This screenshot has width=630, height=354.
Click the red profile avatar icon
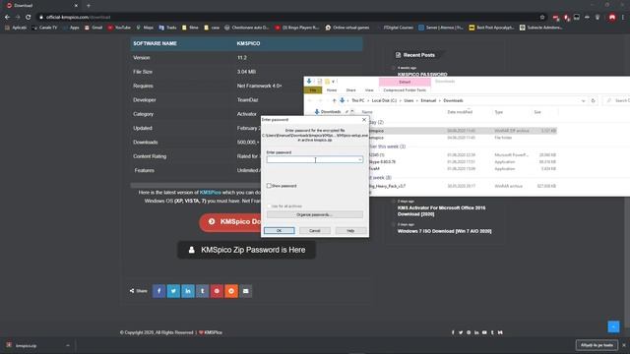tap(612, 18)
